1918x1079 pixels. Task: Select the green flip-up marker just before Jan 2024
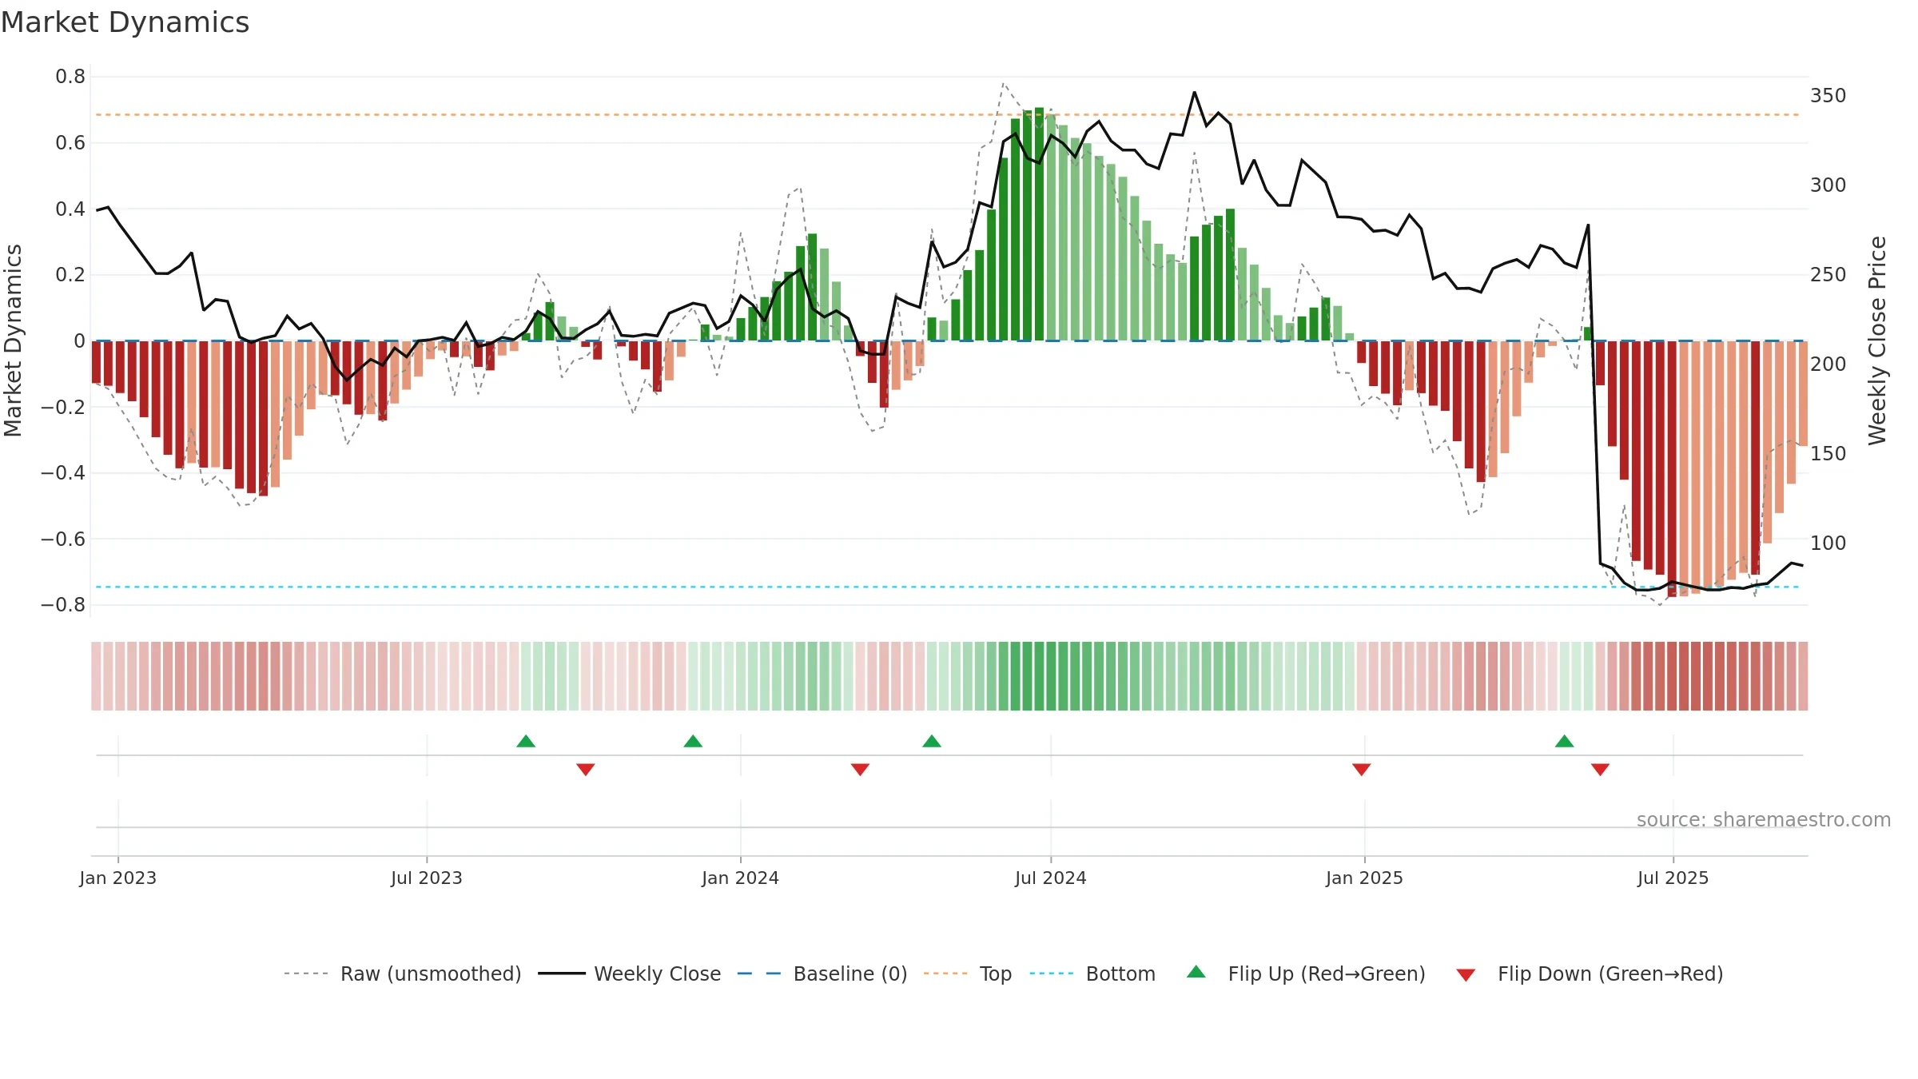point(693,741)
